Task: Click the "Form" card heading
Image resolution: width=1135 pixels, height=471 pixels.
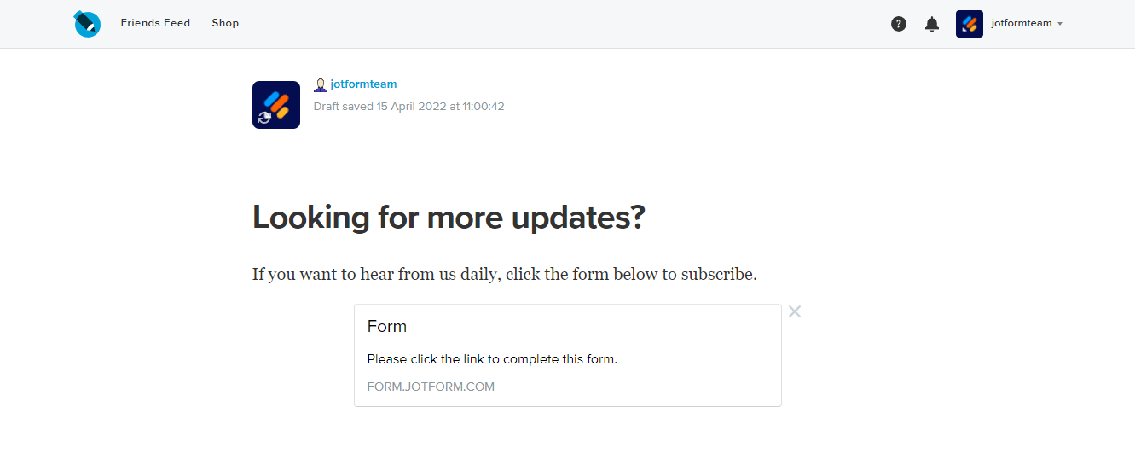Action: pos(387,326)
